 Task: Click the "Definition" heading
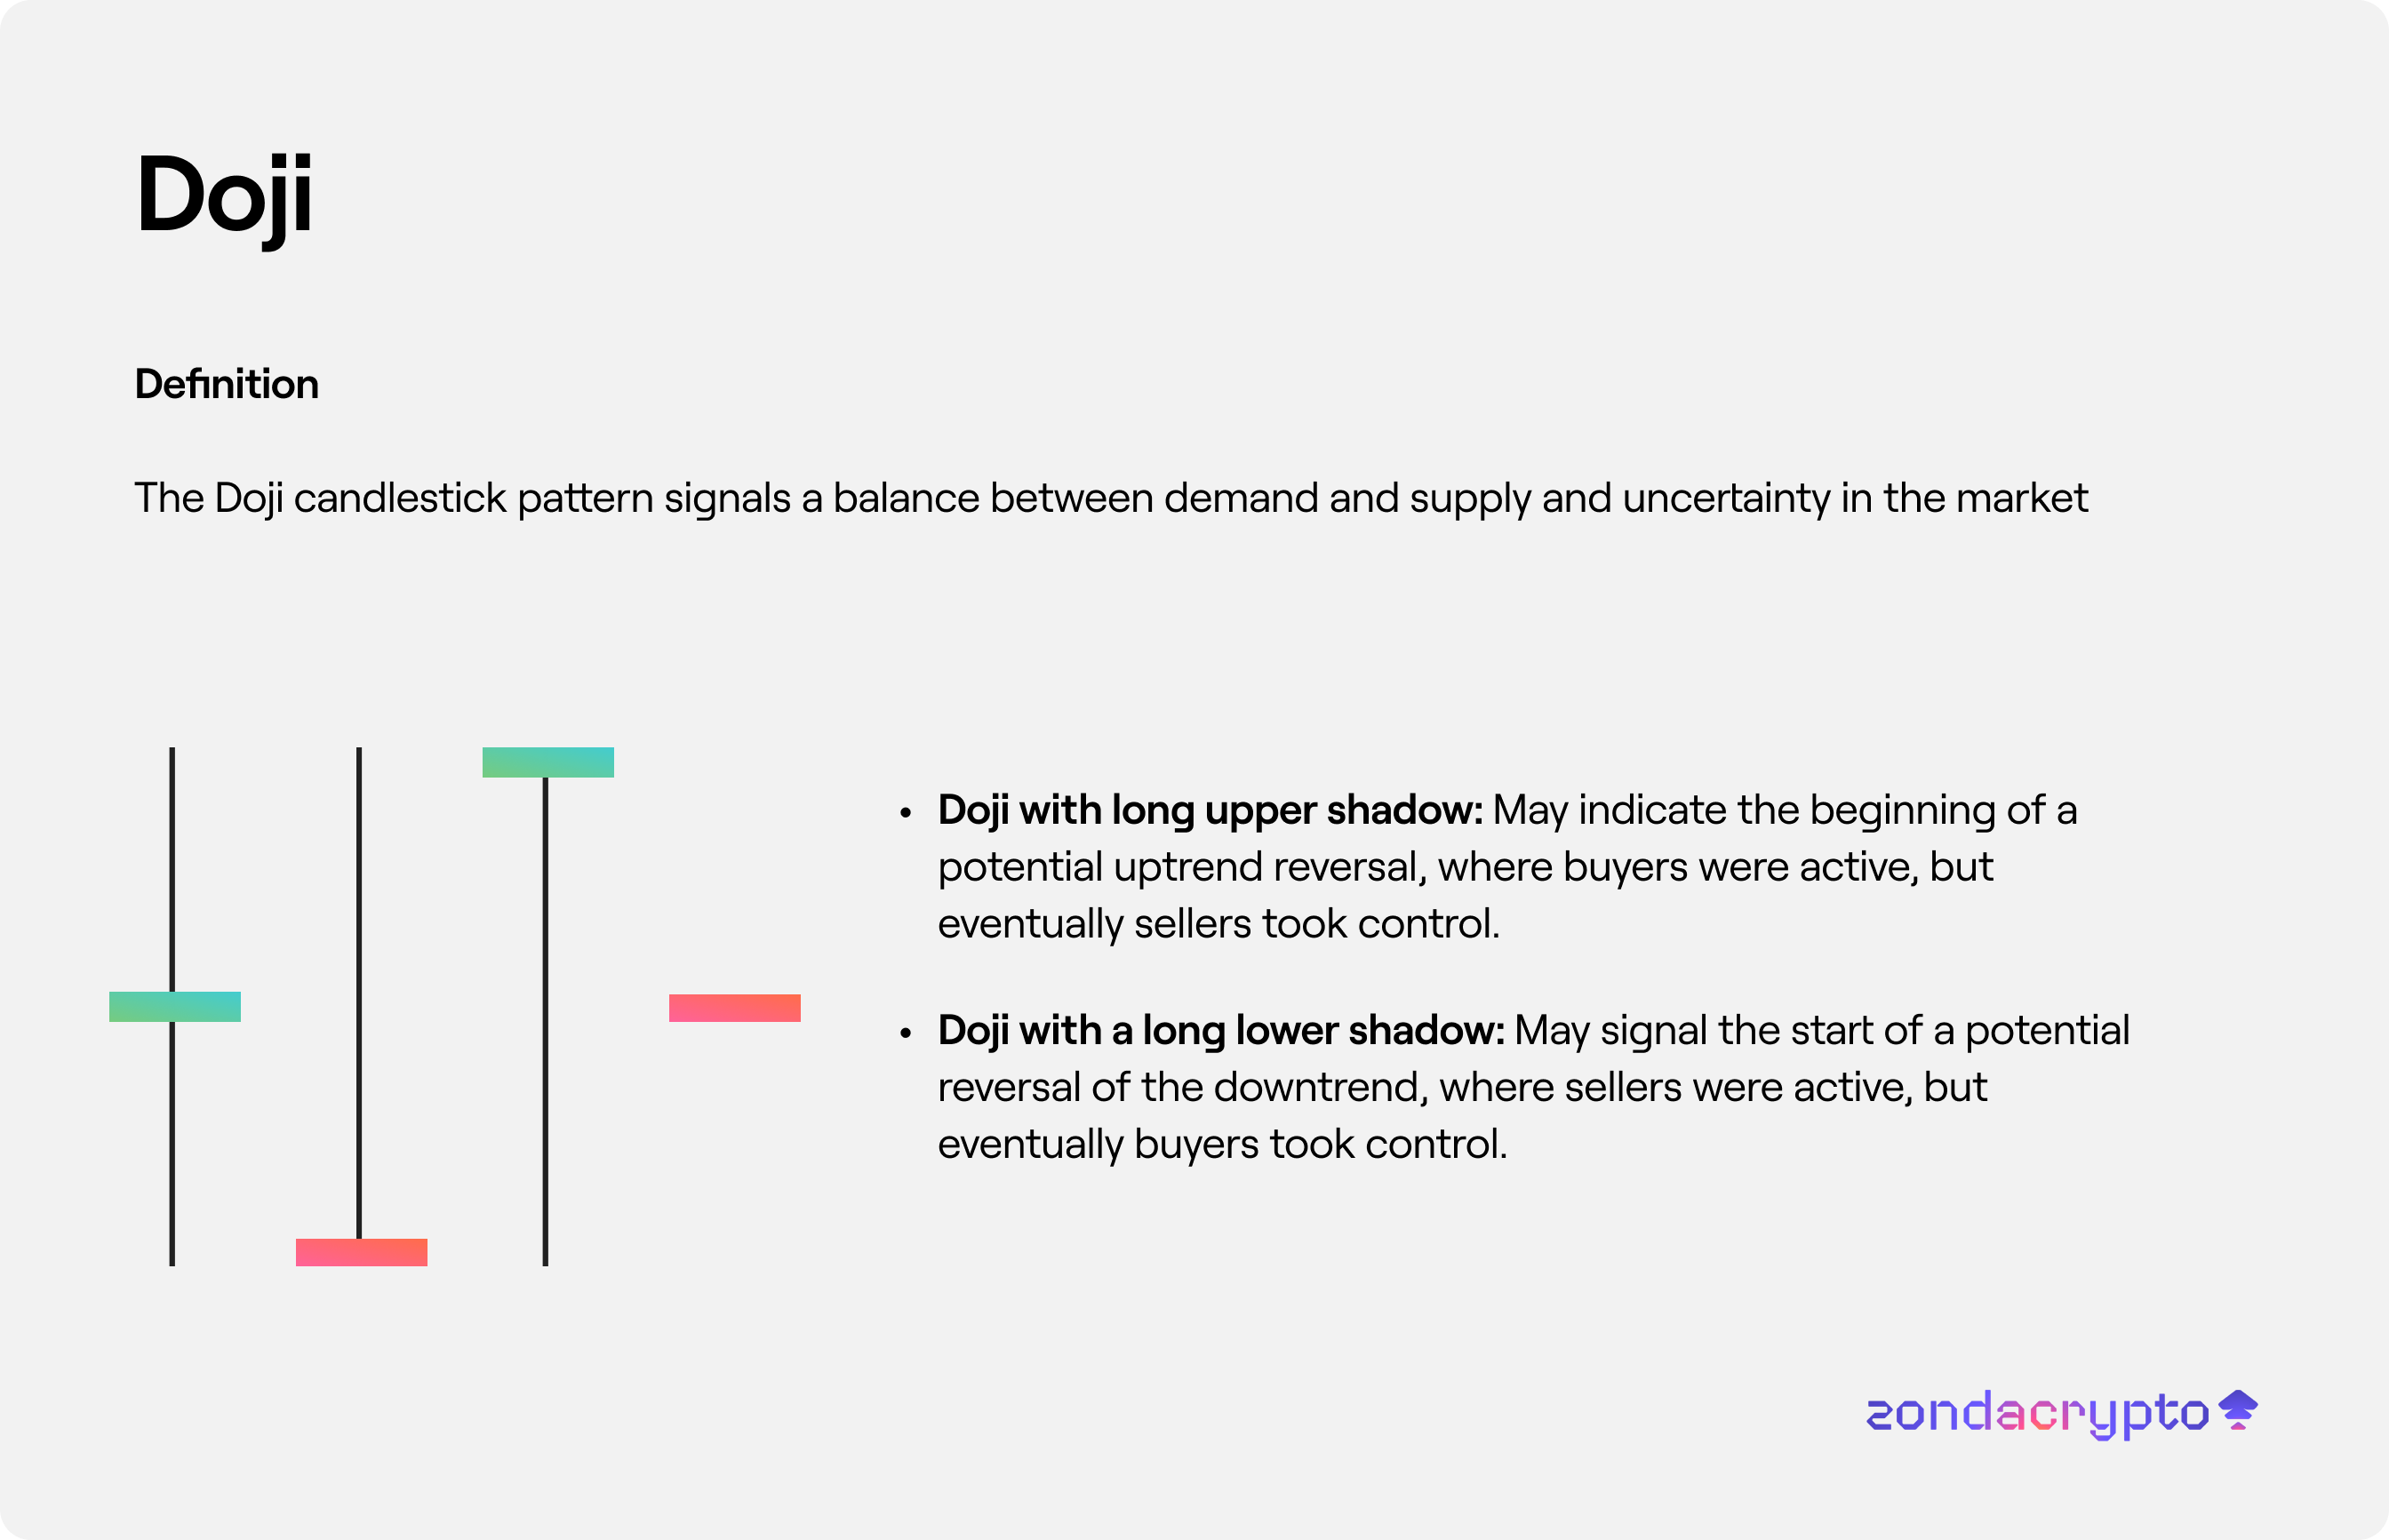tap(227, 384)
